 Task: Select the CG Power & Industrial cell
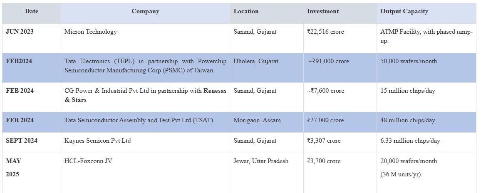pos(145,97)
